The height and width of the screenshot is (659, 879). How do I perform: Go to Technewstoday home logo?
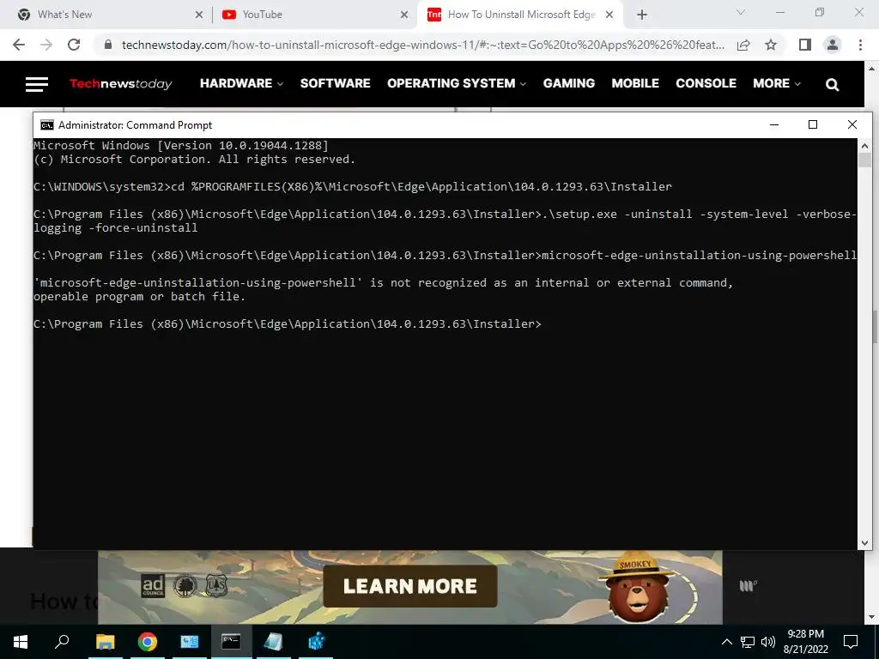click(120, 83)
